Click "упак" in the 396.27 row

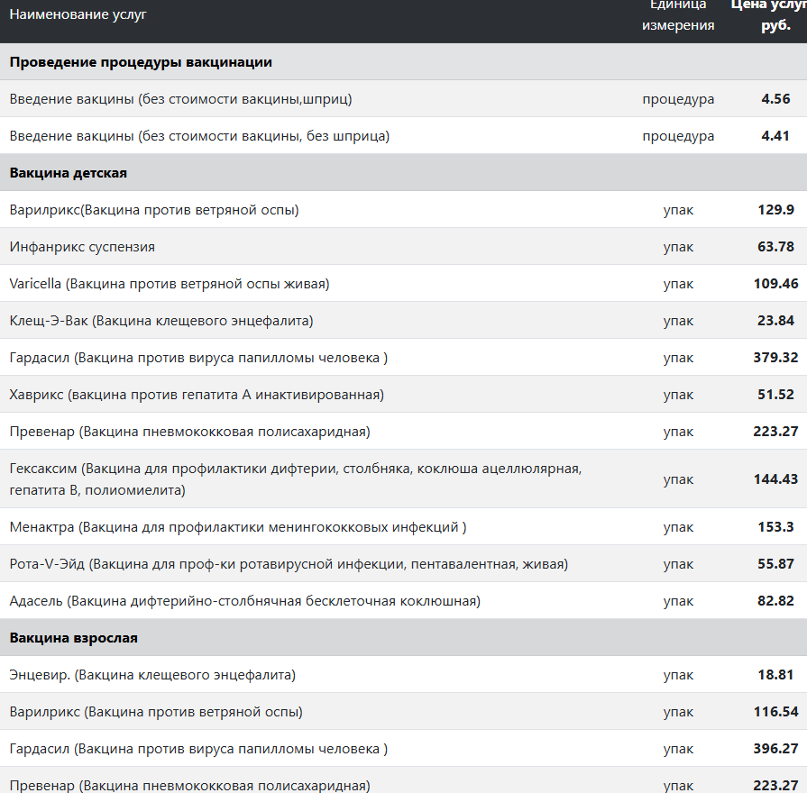click(x=678, y=750)
